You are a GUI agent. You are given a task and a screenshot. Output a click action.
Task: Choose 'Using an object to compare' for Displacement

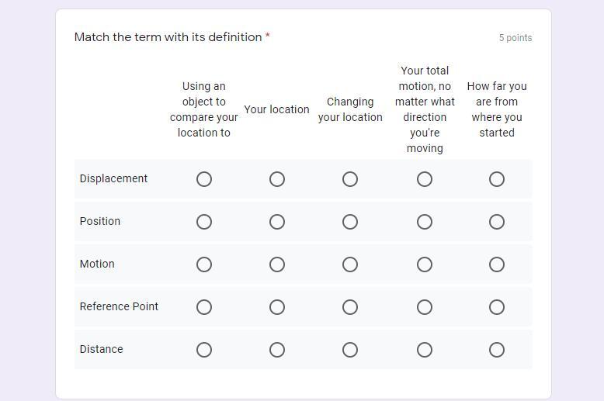click(204, 179)
